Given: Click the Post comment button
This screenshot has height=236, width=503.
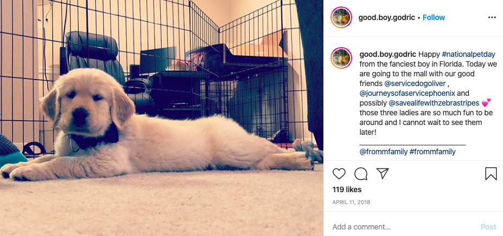Looking at the screenshot, I should click(488, 227).
